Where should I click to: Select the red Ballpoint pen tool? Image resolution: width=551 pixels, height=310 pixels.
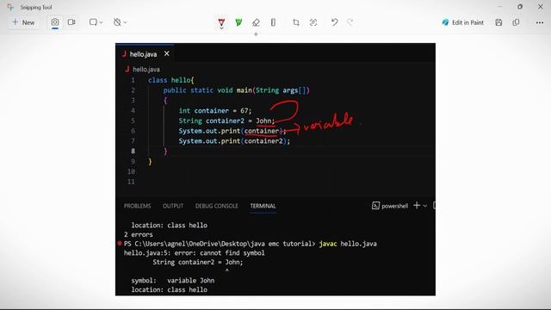tap(221, 22)
